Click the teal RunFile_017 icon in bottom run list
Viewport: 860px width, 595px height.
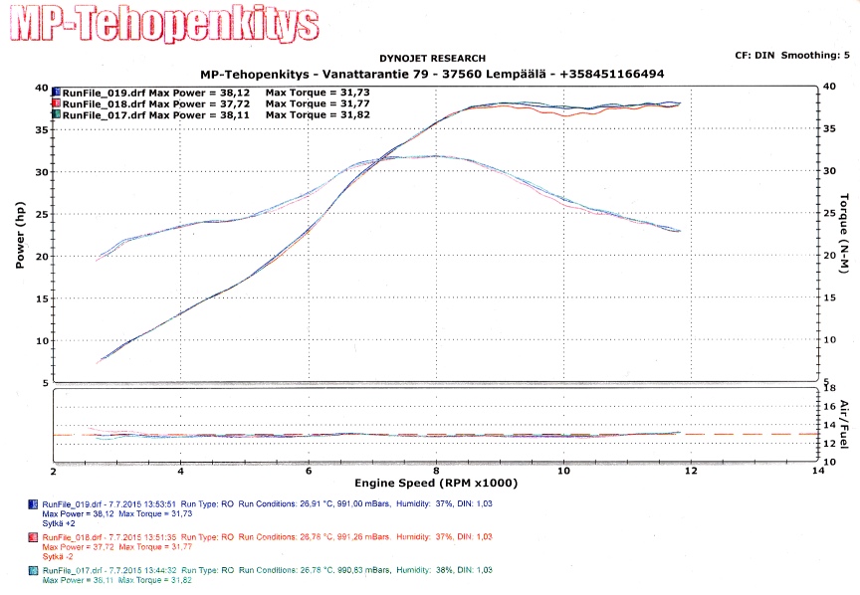point(35,570)
